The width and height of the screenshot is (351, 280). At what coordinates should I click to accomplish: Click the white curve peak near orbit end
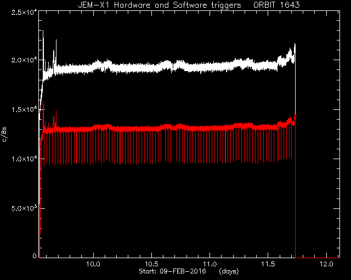coord(295,46)
